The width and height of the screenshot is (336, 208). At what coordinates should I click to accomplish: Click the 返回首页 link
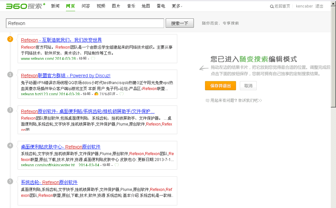click(x=282, y=6)
